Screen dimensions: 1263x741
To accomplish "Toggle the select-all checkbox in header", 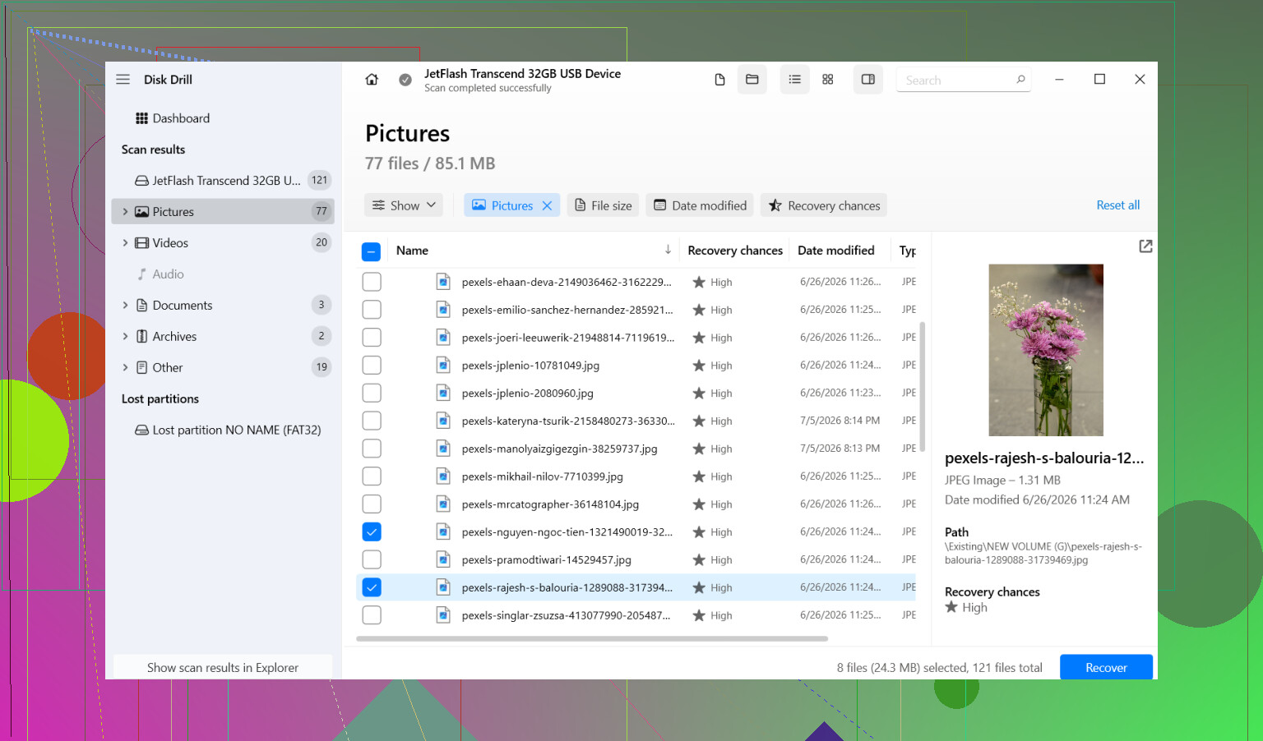I will [371, 251].
